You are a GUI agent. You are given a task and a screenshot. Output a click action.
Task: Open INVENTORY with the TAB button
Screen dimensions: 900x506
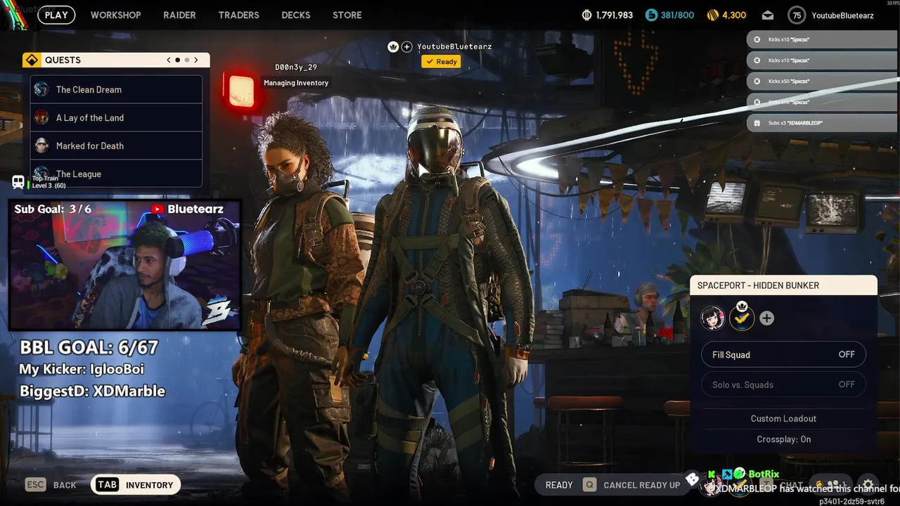(x=136, y=485)
